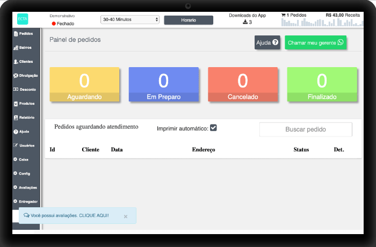Image resolution: width=376 pixels, height=247 pixels.
Task: Click the Endereço column header
Action: tap(204, 150)
